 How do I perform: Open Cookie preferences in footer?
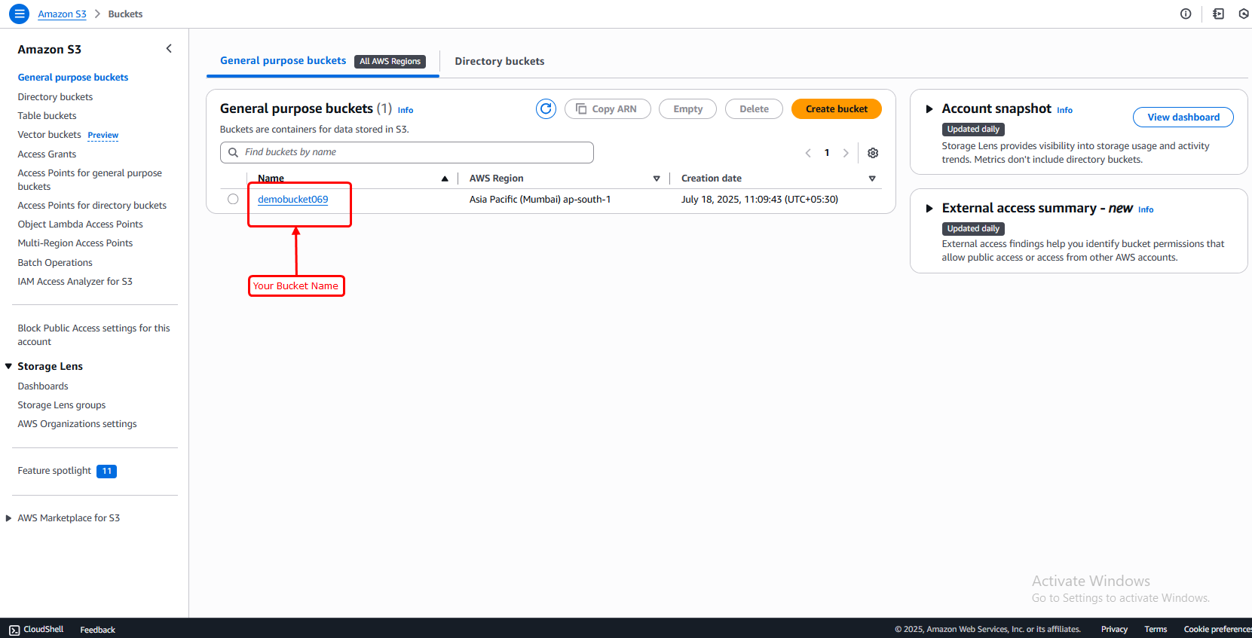point(1217,630)
